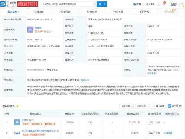
Task: Sort by 持股比例 column header
Action: tap(70, 113)
